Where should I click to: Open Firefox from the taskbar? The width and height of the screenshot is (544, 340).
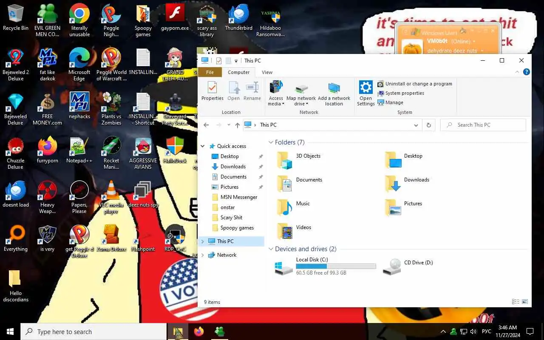[199, 331]
